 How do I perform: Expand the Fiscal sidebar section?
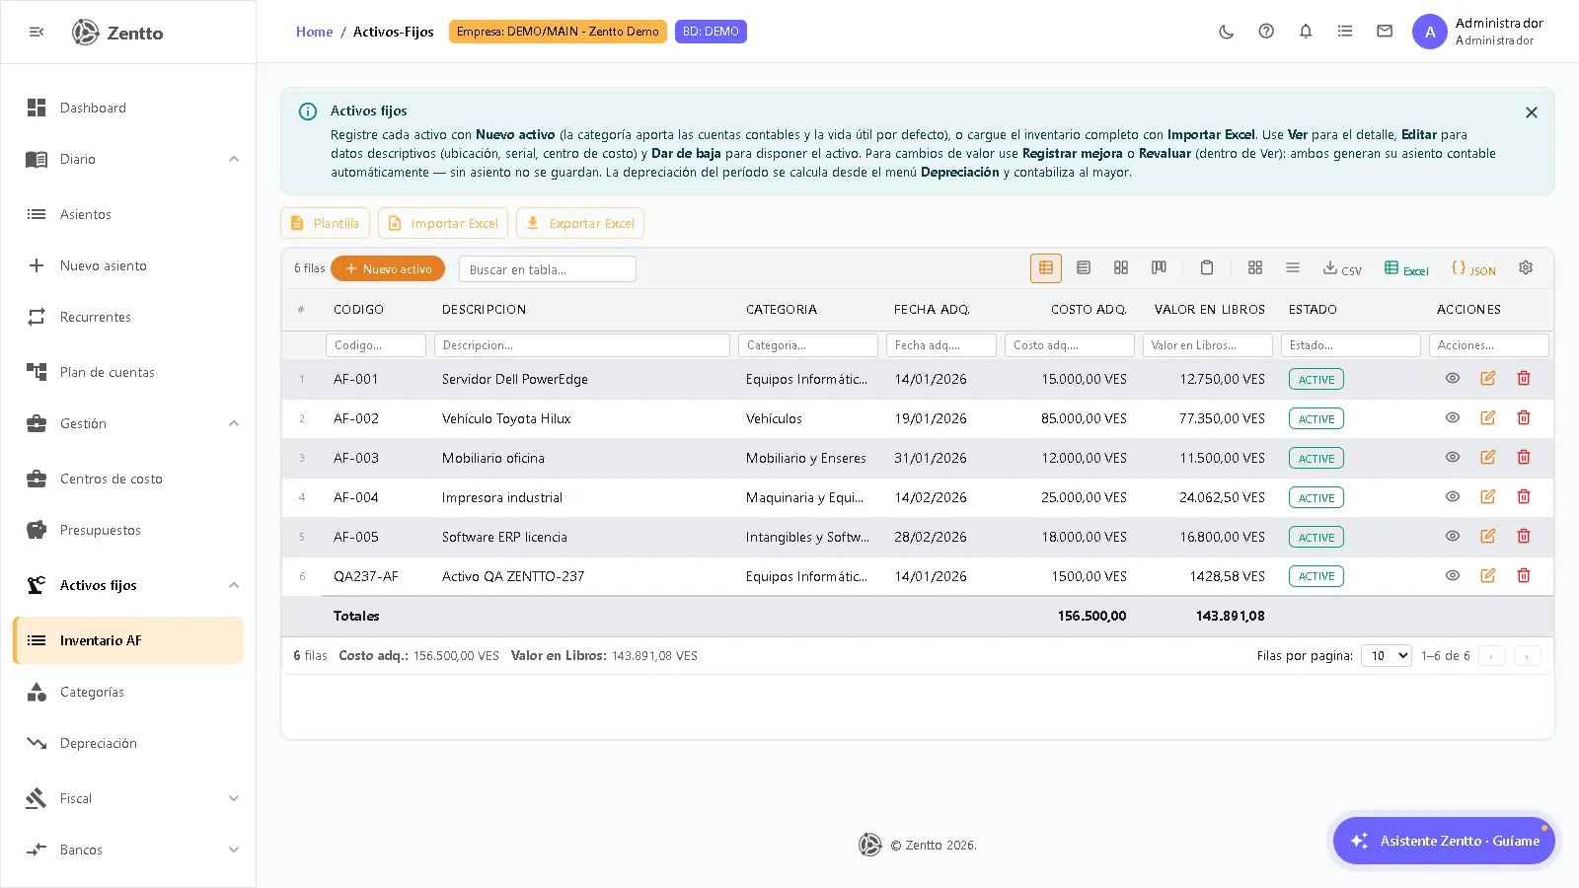[234, 798]
